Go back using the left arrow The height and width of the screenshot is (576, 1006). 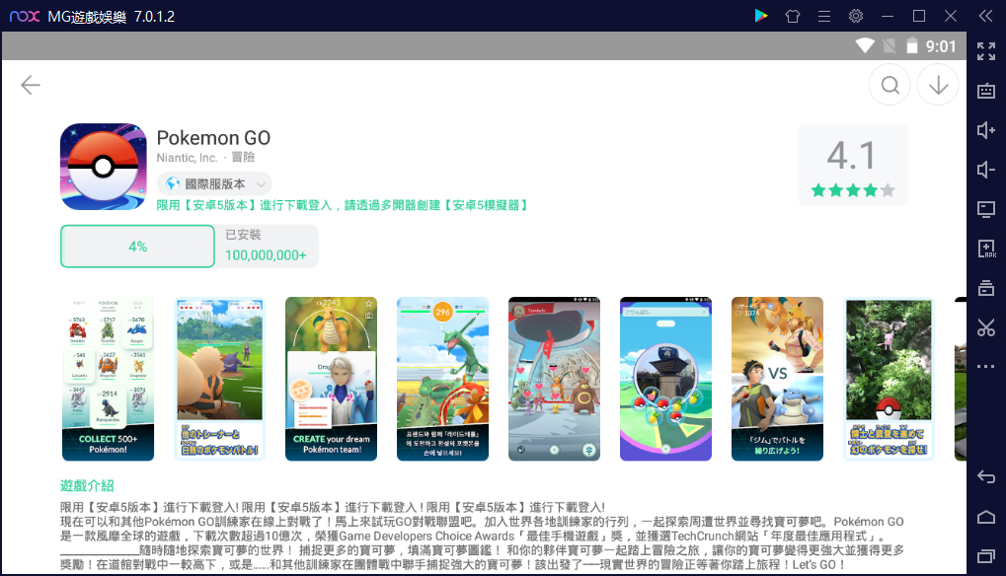31,85
